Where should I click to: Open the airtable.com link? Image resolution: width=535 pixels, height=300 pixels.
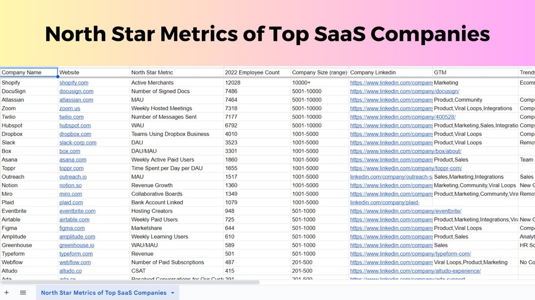pyautogui.click(x=75, y=219)
